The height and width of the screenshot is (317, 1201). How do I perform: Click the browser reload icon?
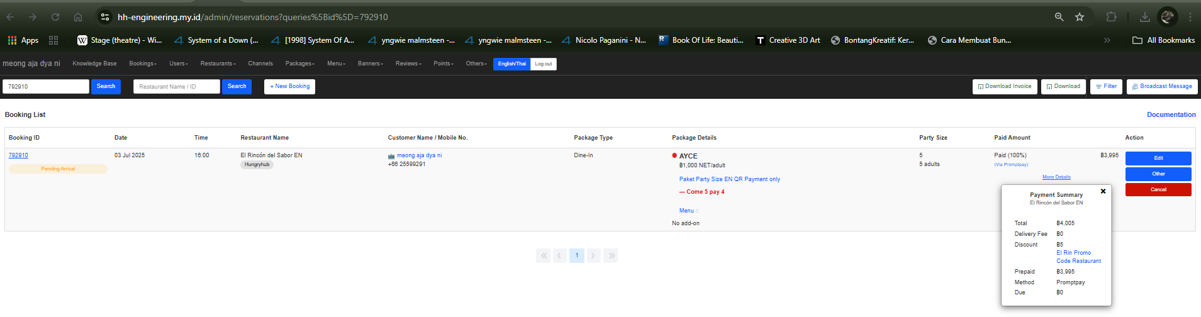click(55, 17)
